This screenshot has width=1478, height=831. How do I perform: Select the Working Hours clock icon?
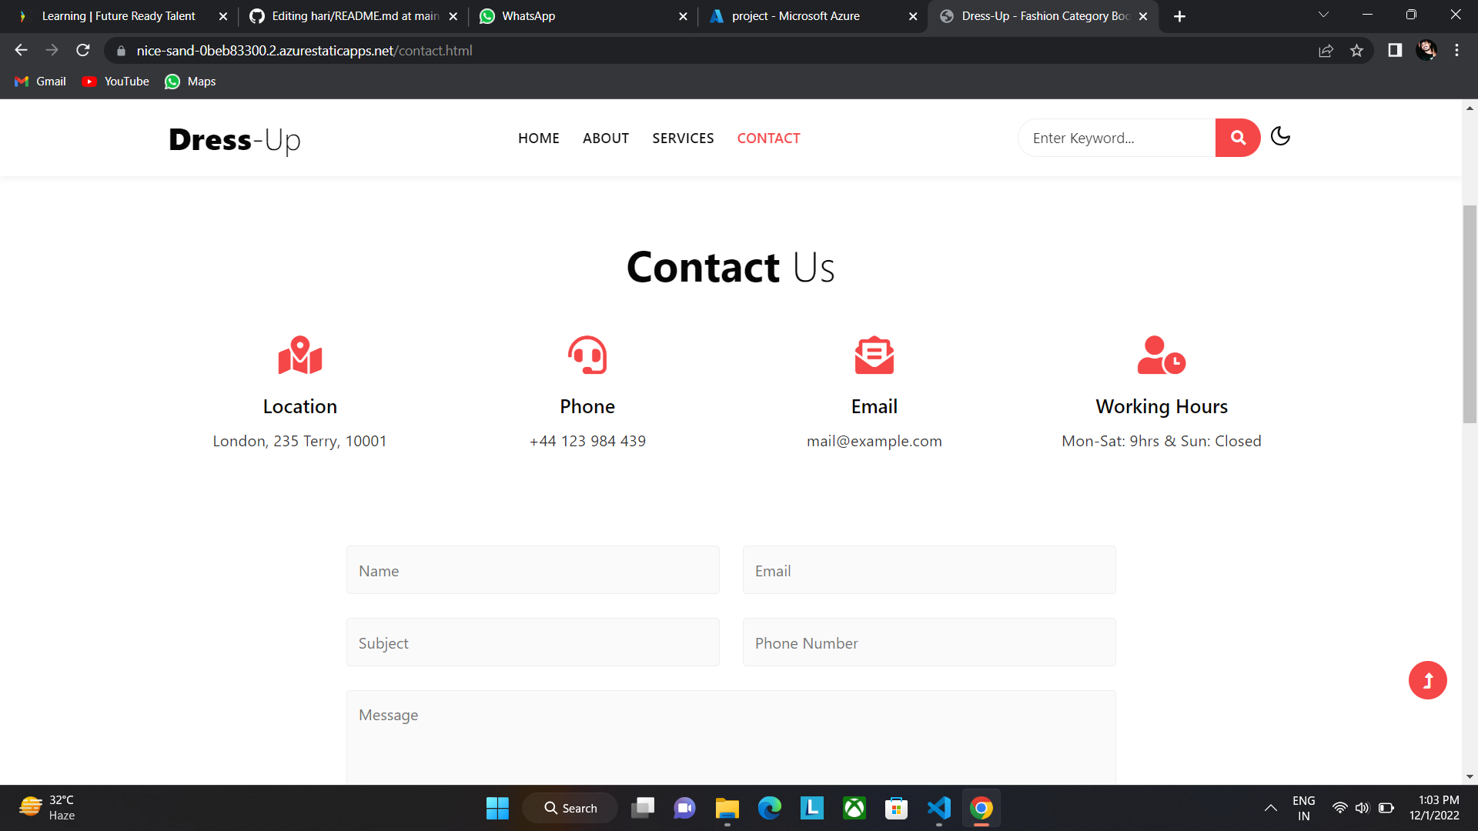[1161, 355]
